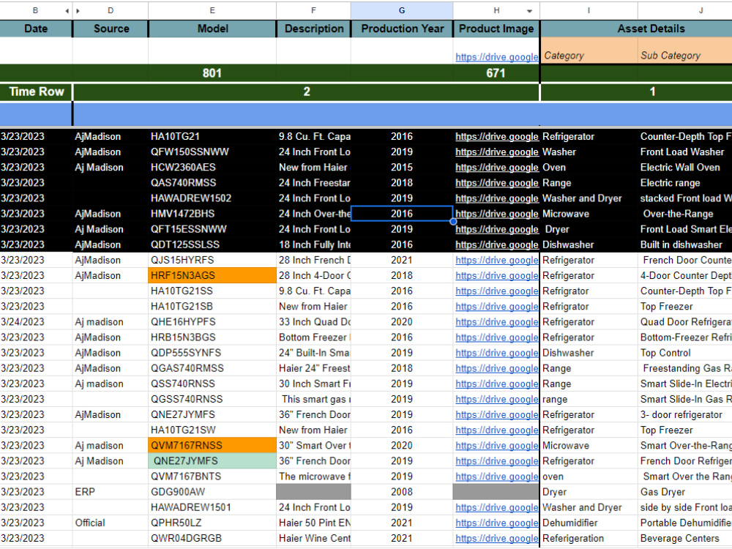Screen dimensions: 732x549
Task: Select model cell QDT125SSLSS
Action: pyautogui.click(x=212, y=244)
